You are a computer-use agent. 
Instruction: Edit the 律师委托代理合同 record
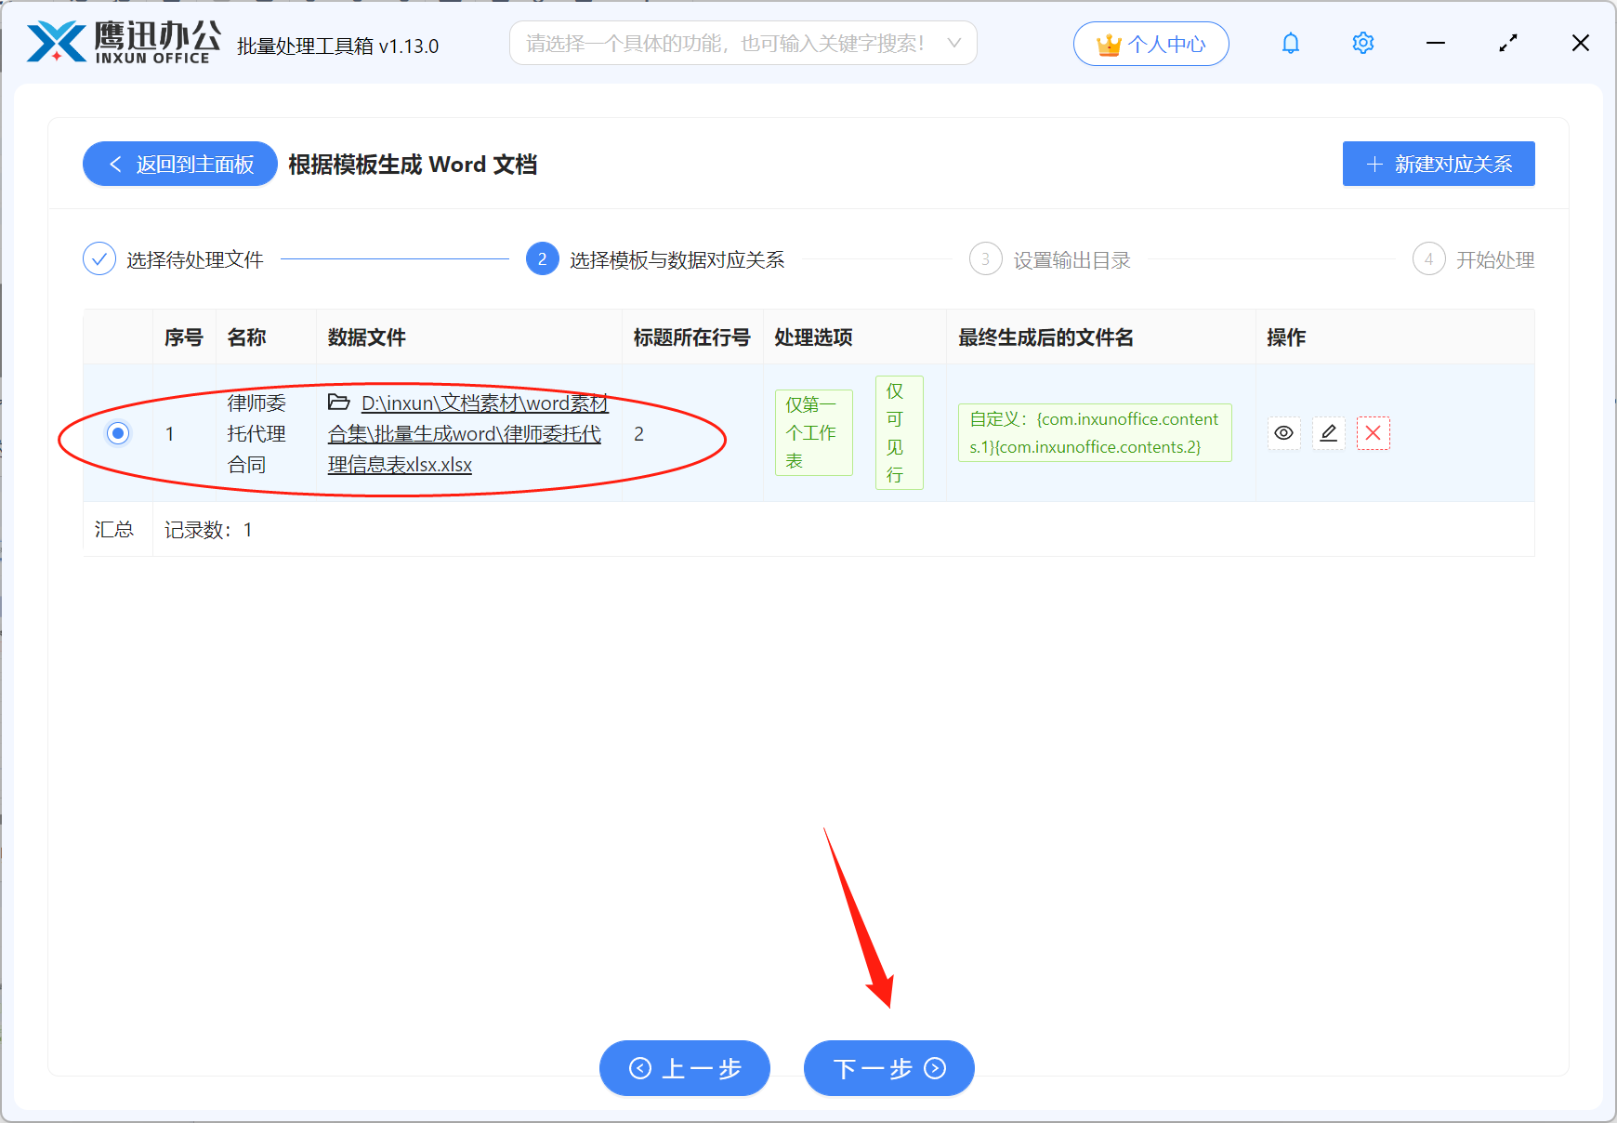[1328, 433]
